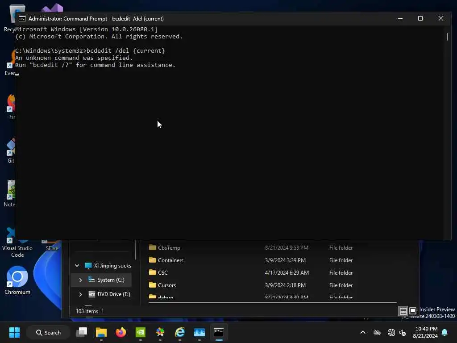This screenshot has height=343, width=457.
Task: Open File Explorer from the taskbar
Action: (101, 332)
